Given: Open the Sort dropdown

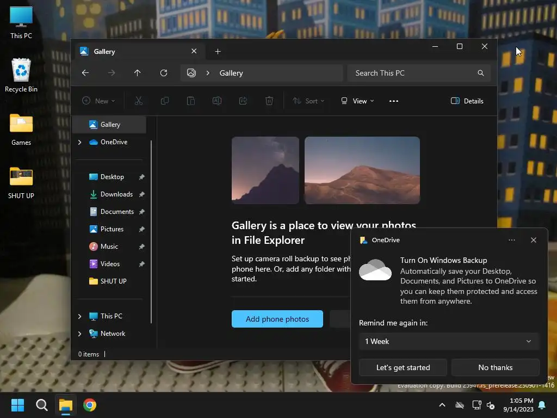Looking at the screenshot, I should (x=308, y=101).
